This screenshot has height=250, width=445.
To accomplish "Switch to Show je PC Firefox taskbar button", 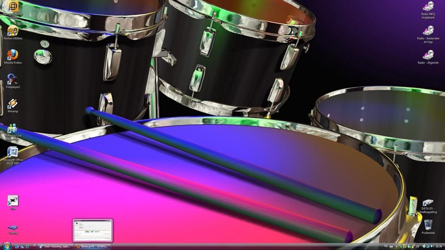I will click(92, 247).
